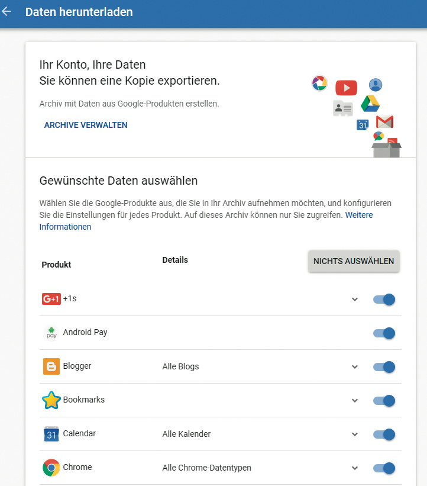Image resolution: width=427 pixels, height=486 pixels.
Task: Click the Bookmarks star icon
Action: click(51, 400)
